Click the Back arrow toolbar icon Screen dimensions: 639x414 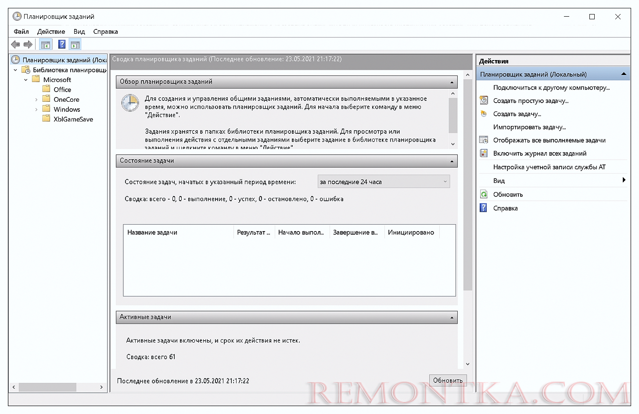click(x=15, y=44)
